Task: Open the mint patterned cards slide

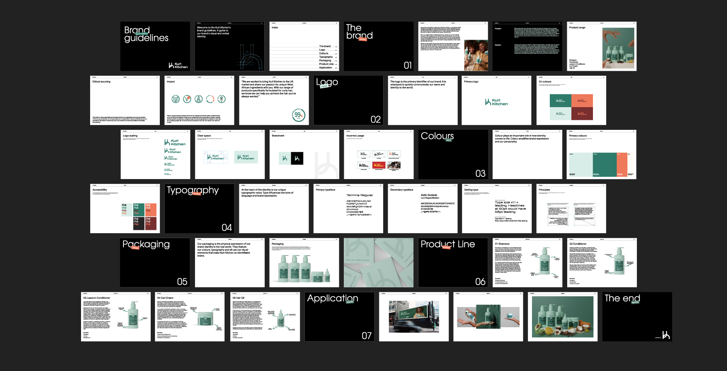Action: pyautogui.click(x=379, y=263)
